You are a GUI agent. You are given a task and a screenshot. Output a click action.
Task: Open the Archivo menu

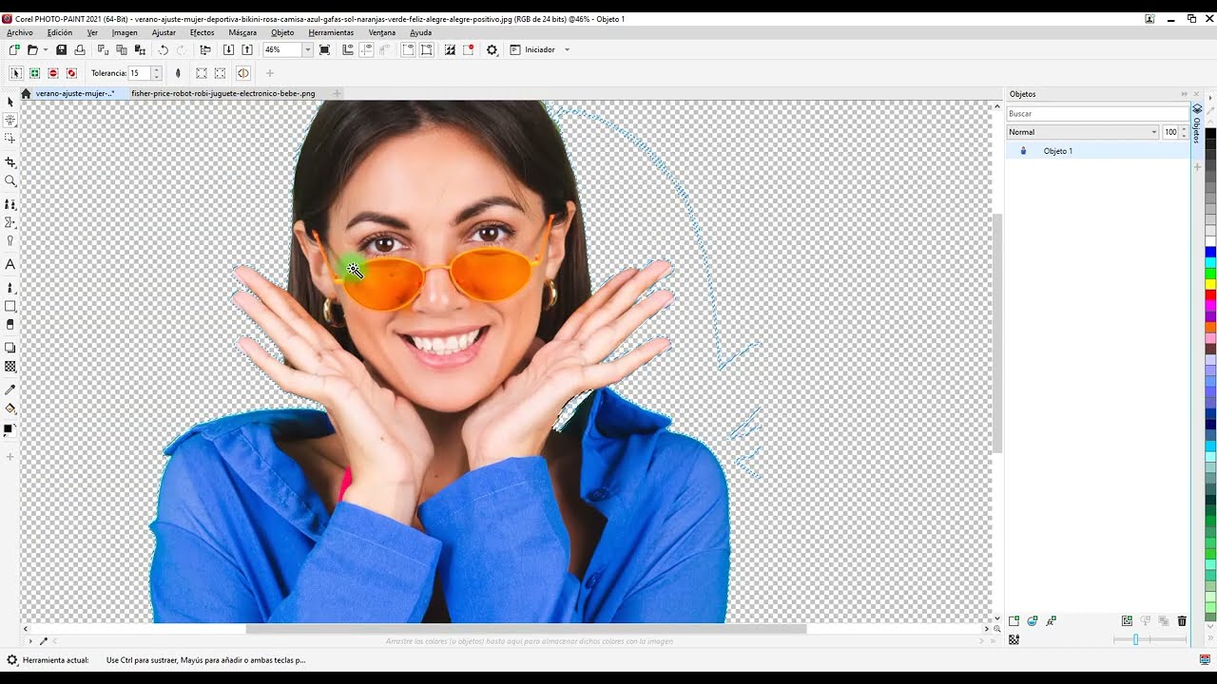coord(20,32)
